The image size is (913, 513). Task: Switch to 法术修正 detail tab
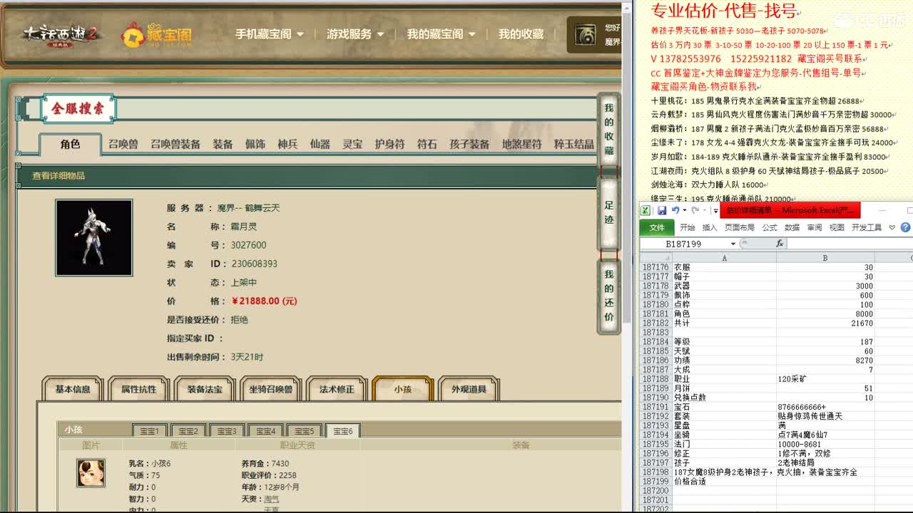click(x=337, y=389)
